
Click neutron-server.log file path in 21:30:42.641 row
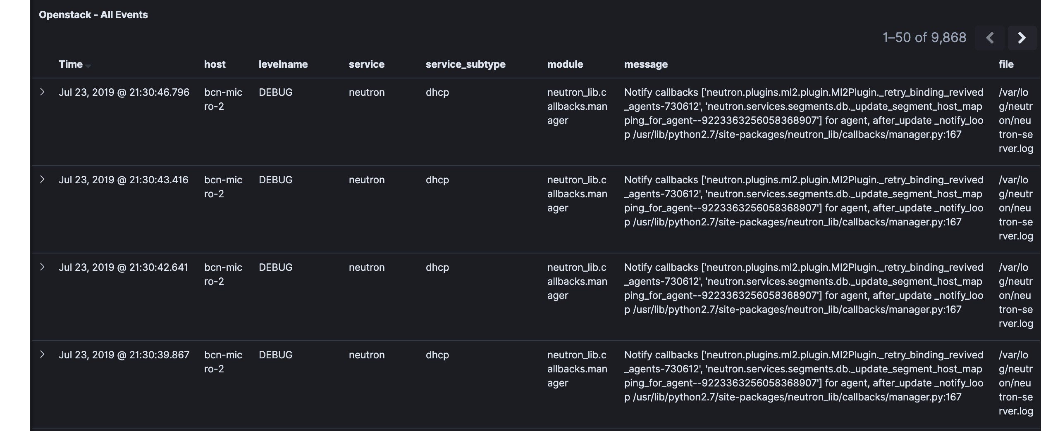pyautogui.click(x=1016, y=295)
